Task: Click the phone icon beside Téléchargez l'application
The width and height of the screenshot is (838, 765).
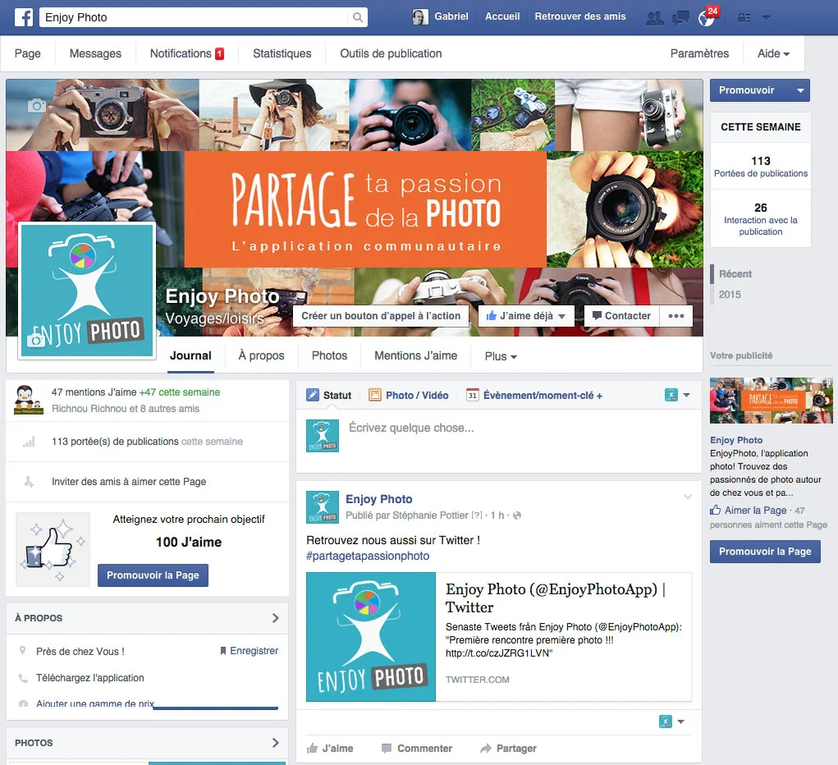Action: click(23, 678)
